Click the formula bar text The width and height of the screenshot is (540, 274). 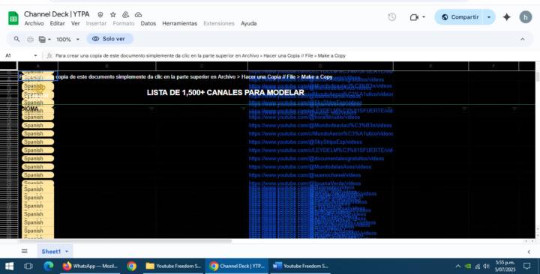200,55
